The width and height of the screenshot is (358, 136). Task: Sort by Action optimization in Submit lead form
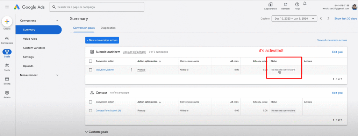click(149, 61)
